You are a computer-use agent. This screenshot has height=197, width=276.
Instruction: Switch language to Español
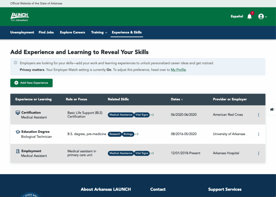click(237, 16)
